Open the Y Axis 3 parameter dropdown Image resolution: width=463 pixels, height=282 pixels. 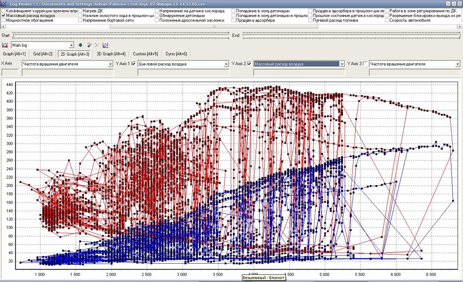pyautogui.click(x=458, y=64)
